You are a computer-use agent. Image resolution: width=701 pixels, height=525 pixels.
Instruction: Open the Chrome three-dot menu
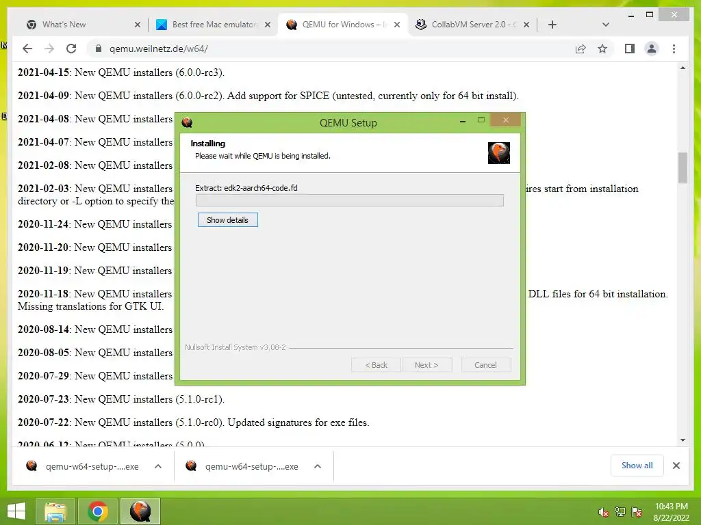674,49
